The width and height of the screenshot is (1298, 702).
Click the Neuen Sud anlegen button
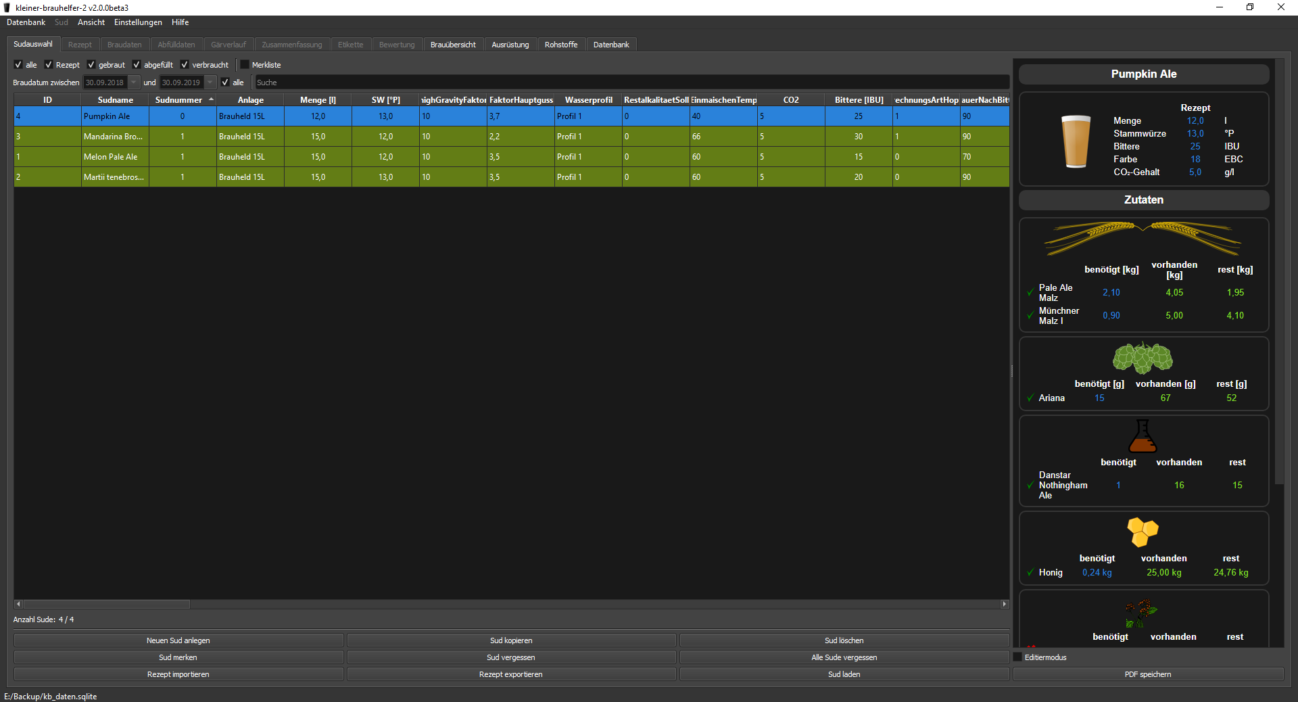pos(178,640)
